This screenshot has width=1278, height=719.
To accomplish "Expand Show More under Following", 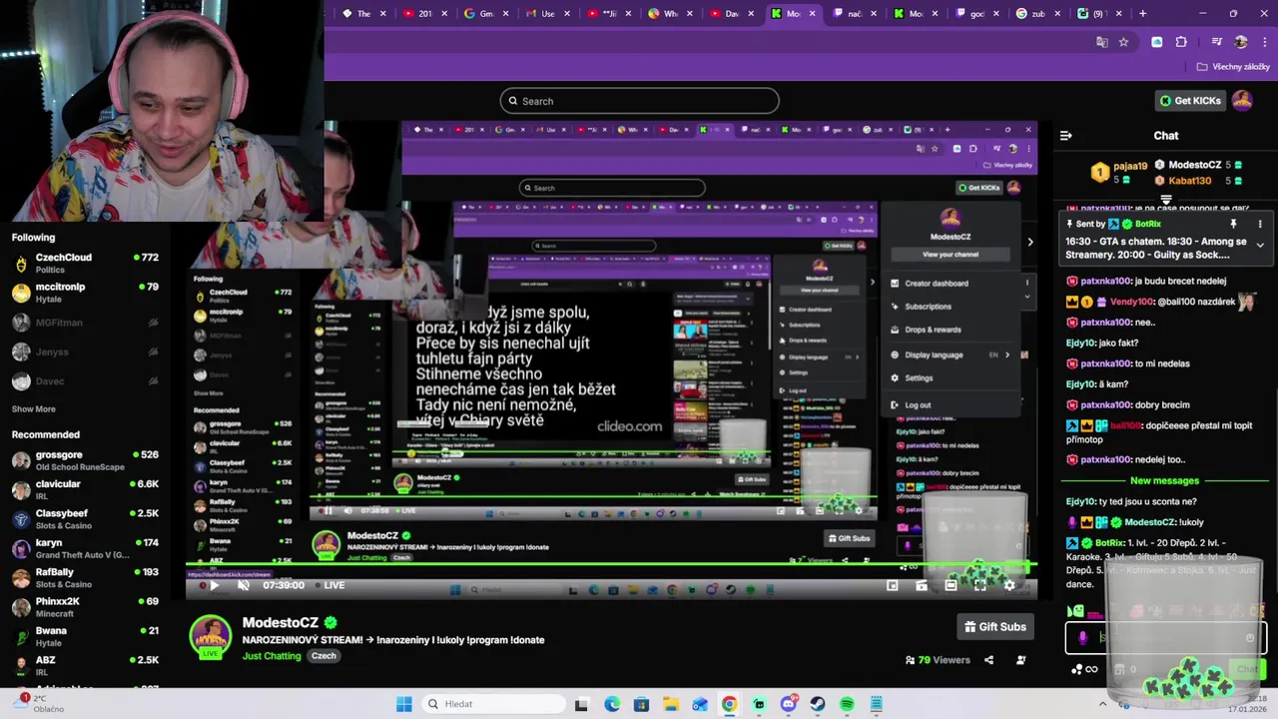I will (x=33, y=409).
